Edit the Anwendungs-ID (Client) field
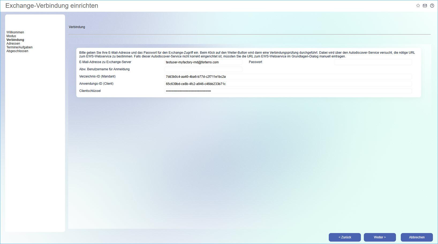 tap(288, 84)
